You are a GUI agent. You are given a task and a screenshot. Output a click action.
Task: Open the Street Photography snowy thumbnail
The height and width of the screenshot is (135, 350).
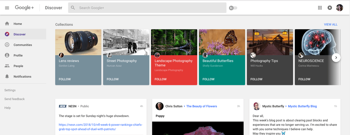coord(126,42)
